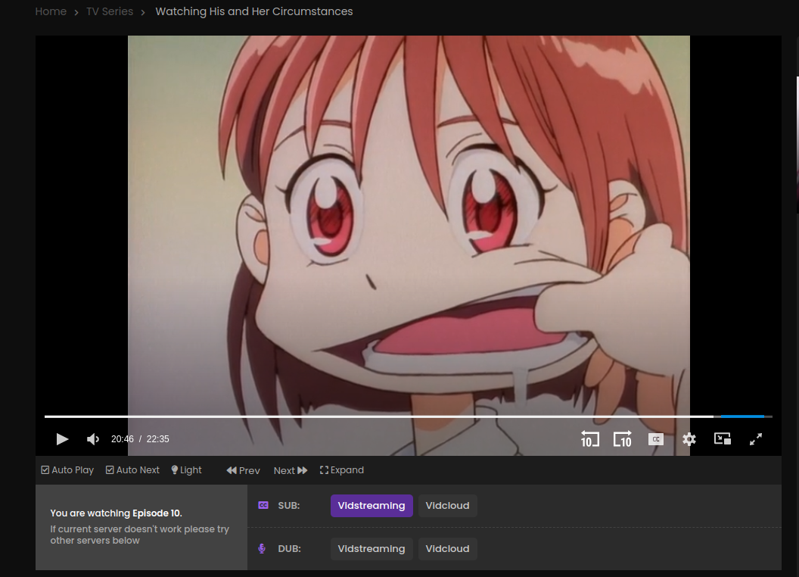This screenshot has height=577, width=799.
Task: Play the paused video
Action: click(62, 439)
